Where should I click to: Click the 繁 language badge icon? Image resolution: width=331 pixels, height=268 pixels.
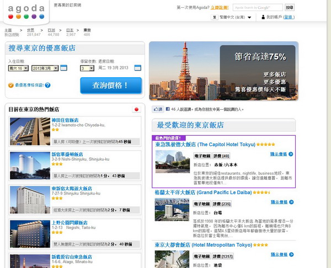click(214, 17)
